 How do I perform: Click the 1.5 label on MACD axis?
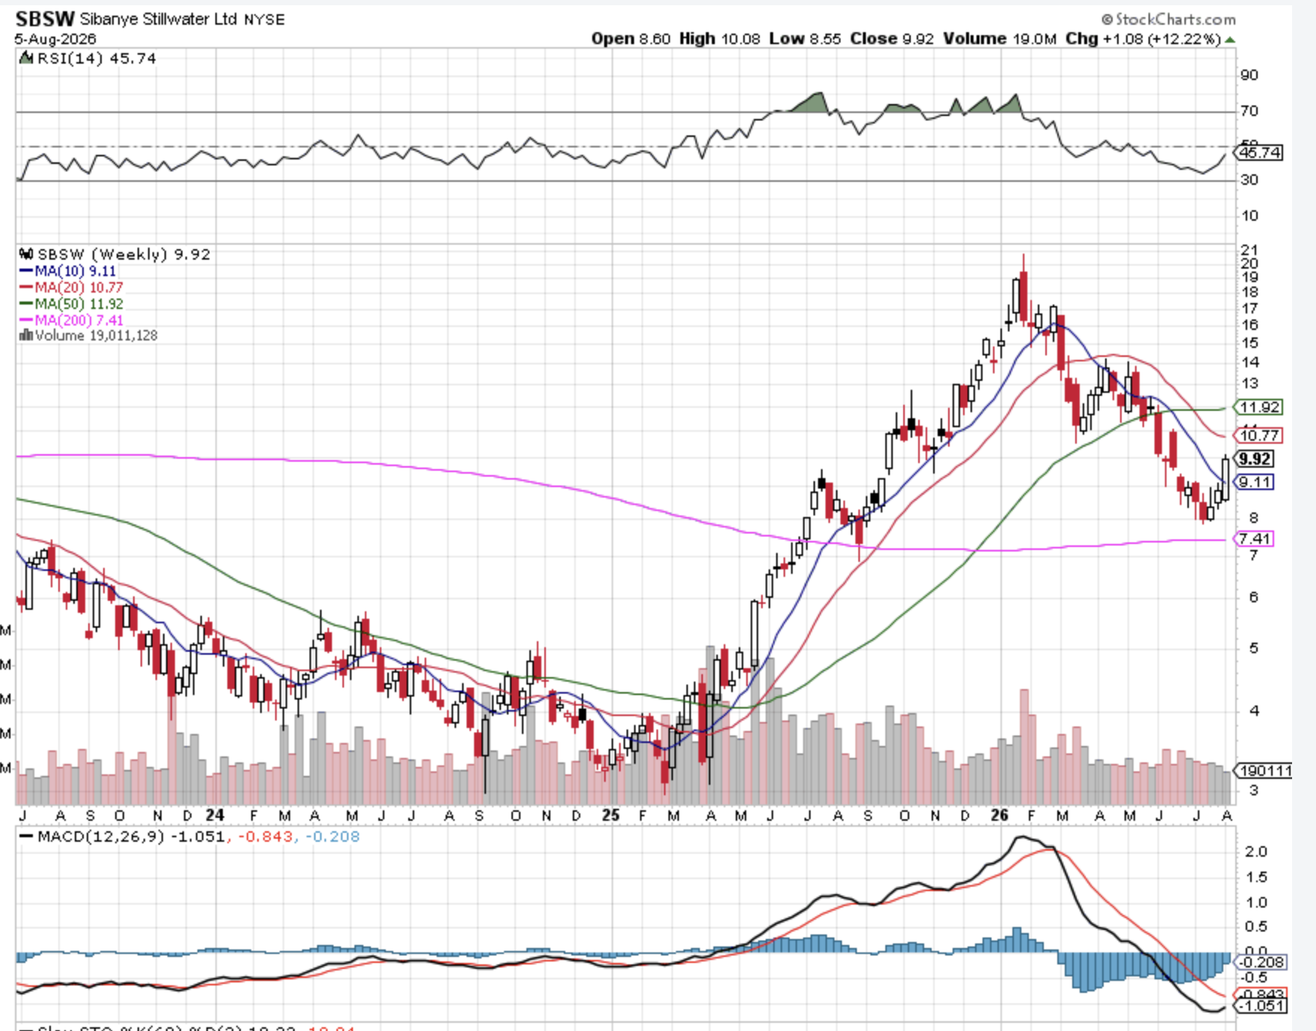click(1256, 877)
